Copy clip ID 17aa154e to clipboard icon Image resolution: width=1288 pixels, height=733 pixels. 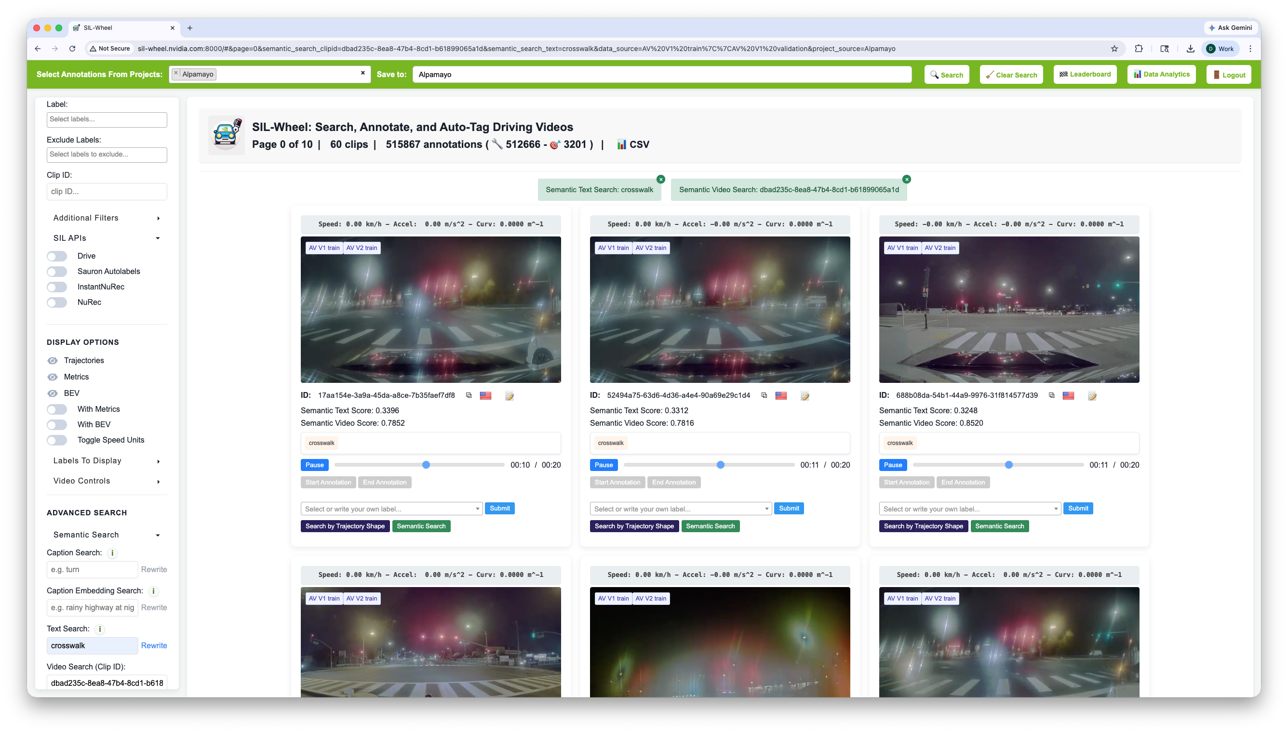click(x=469, y=395)
